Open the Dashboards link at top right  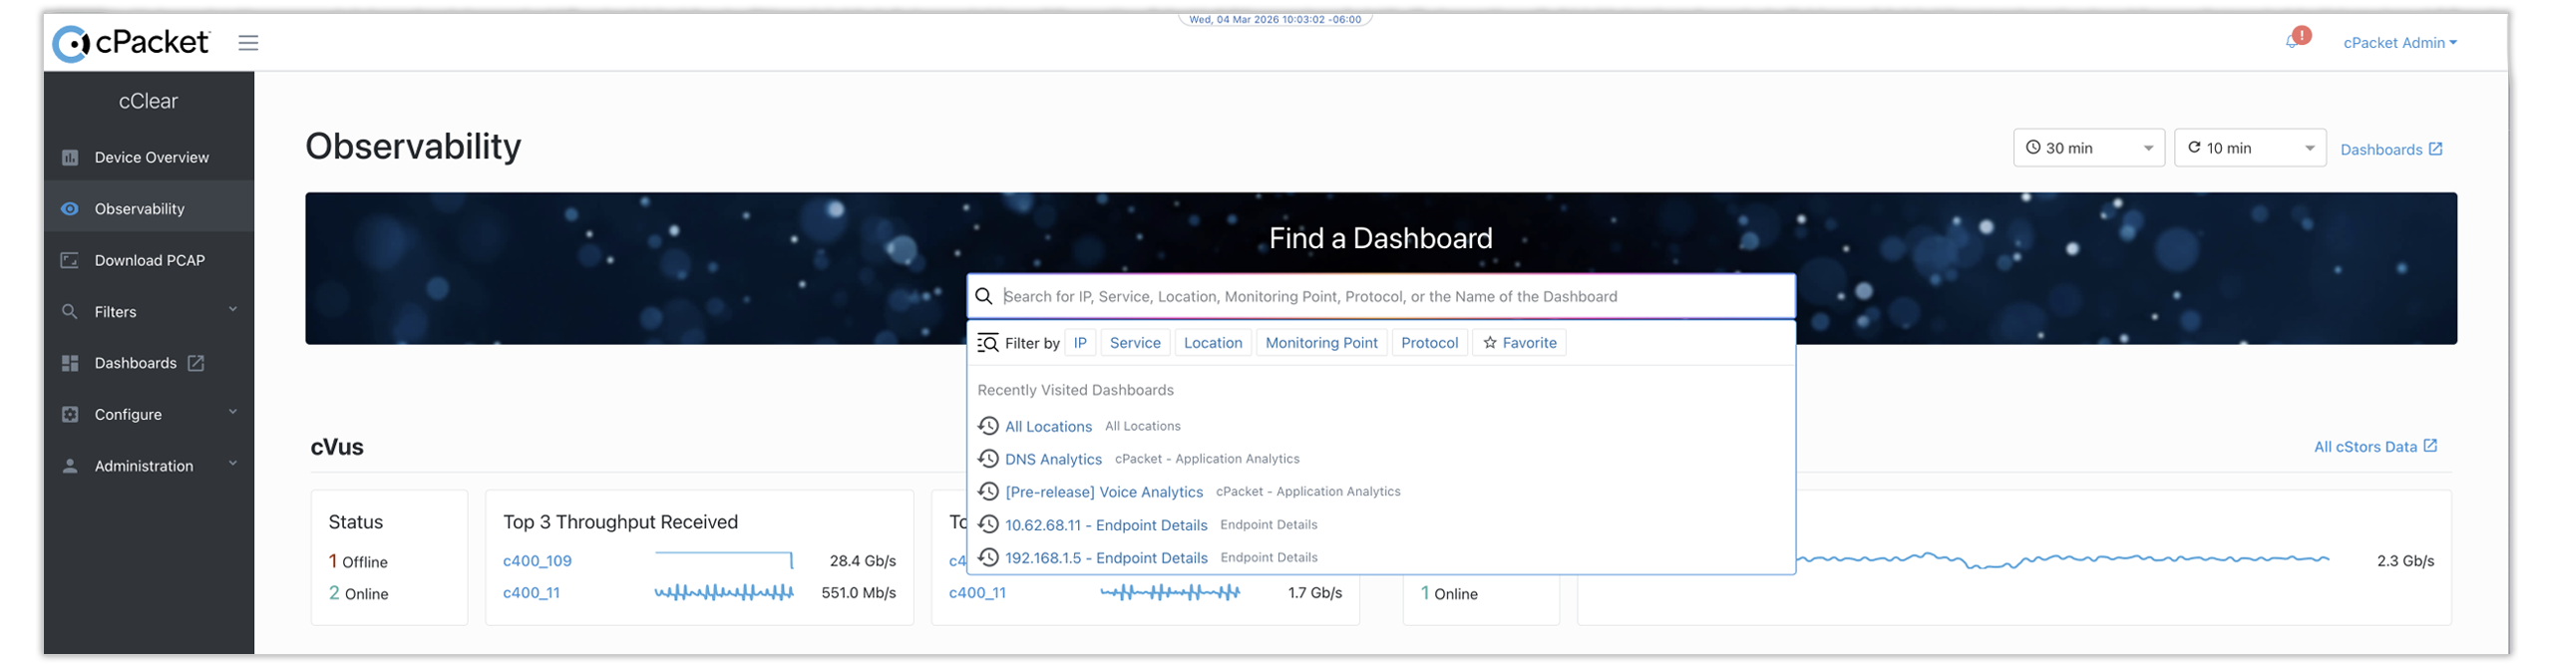[x=2390, y=150]
